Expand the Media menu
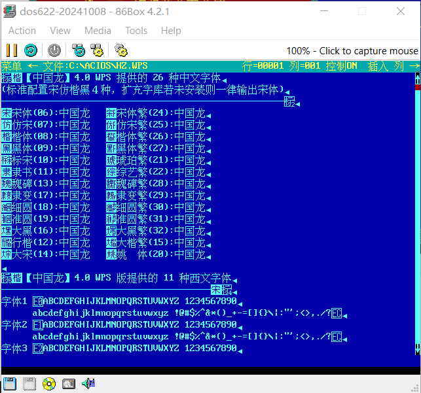This screenshot has width=421, height=393. click(98, 31)
